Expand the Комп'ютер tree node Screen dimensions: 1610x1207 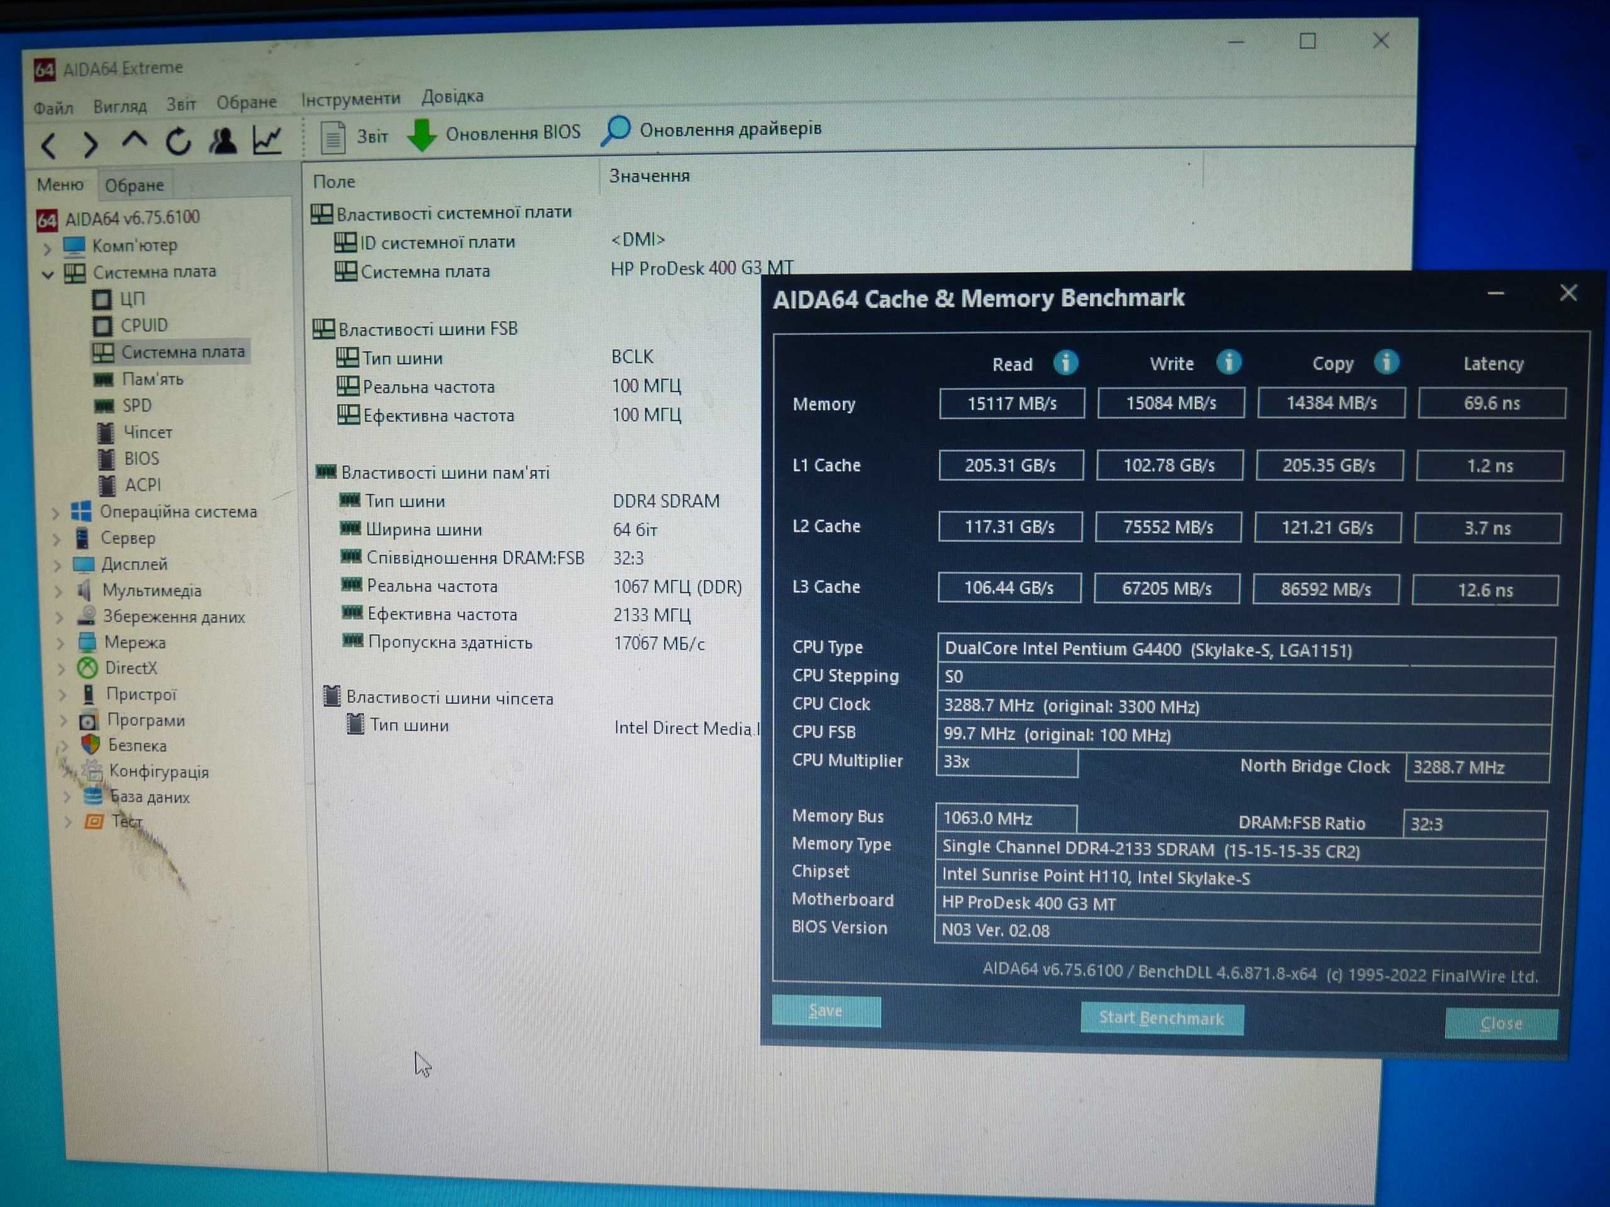[x=47, y=250]
